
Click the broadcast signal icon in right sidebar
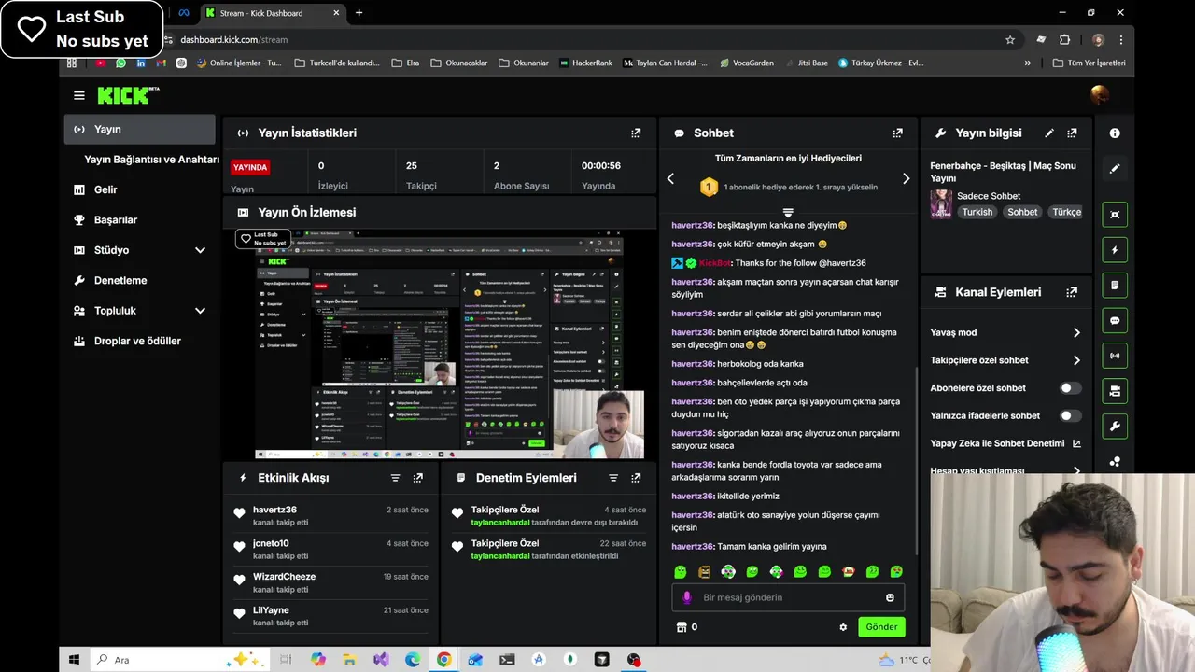click(x=1115, y=356)
